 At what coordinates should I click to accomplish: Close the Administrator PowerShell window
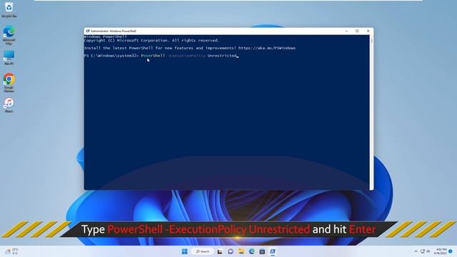368,31
